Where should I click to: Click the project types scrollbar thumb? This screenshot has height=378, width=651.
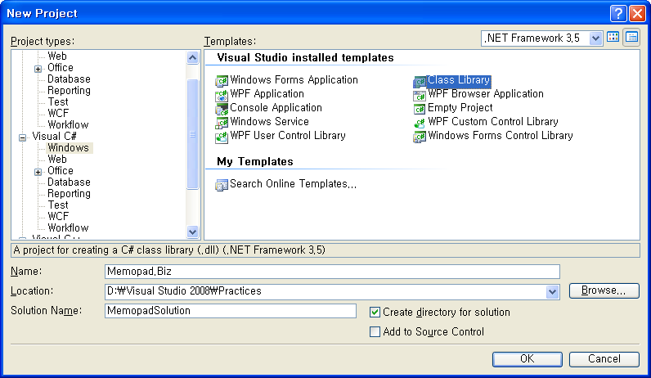(192, 133)
